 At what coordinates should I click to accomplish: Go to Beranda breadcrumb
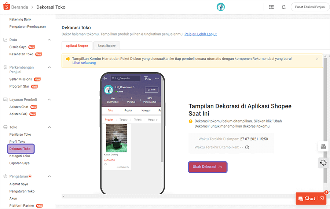coord(19,7)
